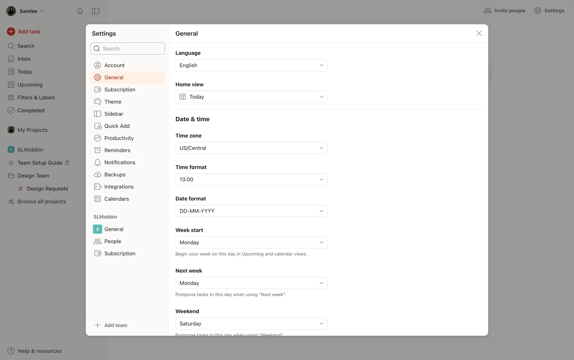
Task: Open the Week start dropdown
Action: [251, 243]
